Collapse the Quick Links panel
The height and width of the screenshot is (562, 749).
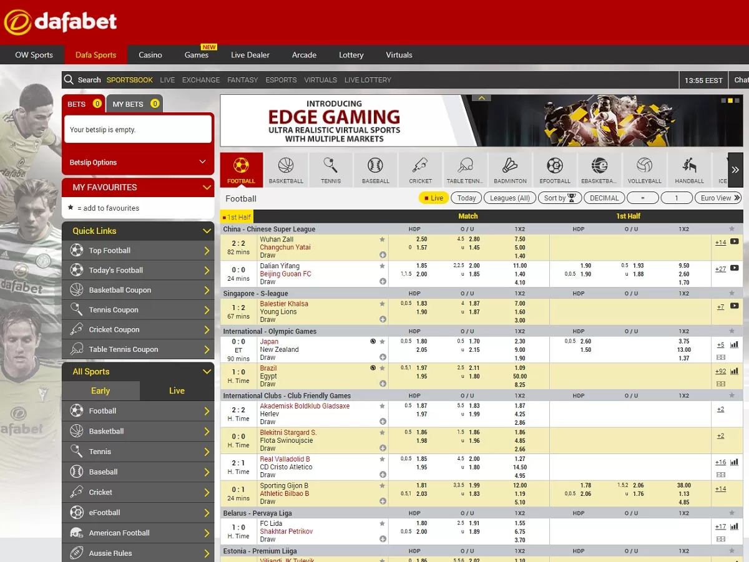207,231
